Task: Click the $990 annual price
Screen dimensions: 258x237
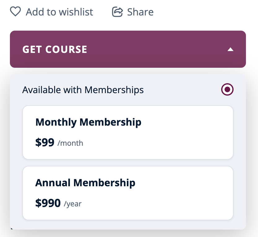Action: [48, 203]
